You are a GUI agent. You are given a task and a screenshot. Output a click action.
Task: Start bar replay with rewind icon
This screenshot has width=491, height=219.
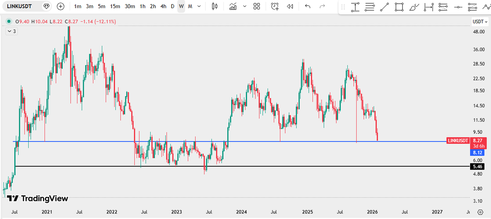pos(290,6)
